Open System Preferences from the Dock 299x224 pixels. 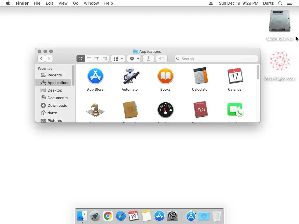click(x=172, y=216)
